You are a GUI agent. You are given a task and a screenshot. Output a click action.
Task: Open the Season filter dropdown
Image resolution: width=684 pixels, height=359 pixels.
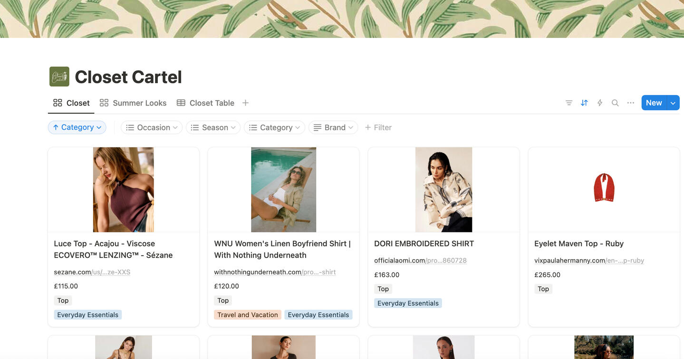tap(213, 127)
